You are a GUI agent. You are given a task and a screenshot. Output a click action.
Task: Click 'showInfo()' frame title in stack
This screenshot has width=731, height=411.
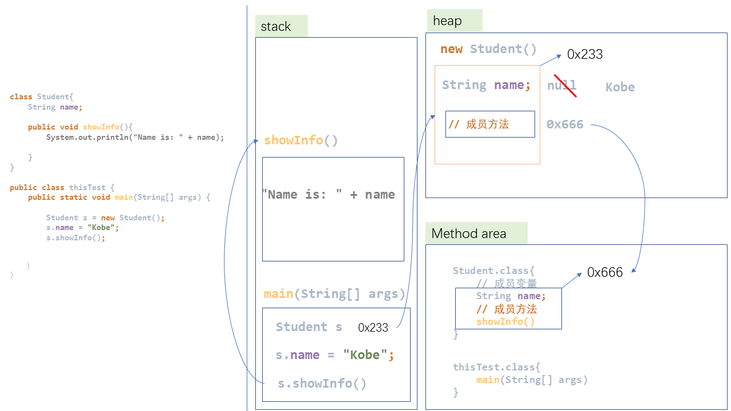coord(301,140)
